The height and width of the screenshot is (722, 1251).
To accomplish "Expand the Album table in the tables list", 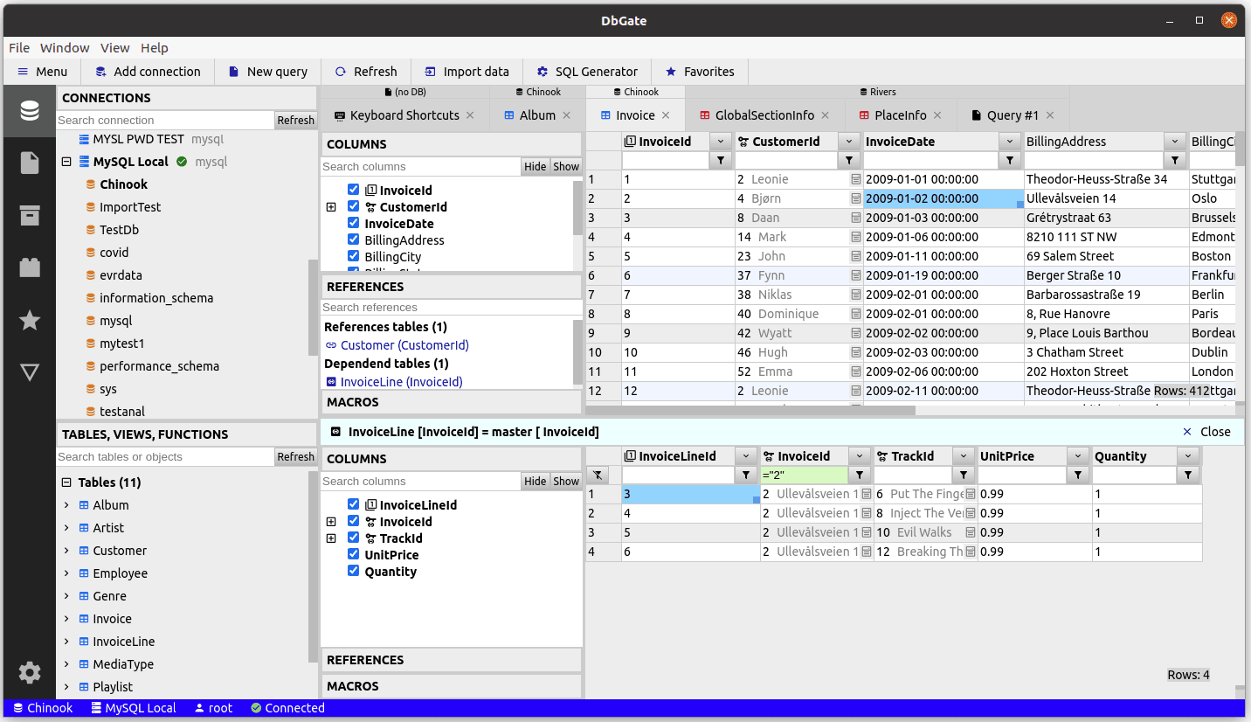I will pos(67,504).
